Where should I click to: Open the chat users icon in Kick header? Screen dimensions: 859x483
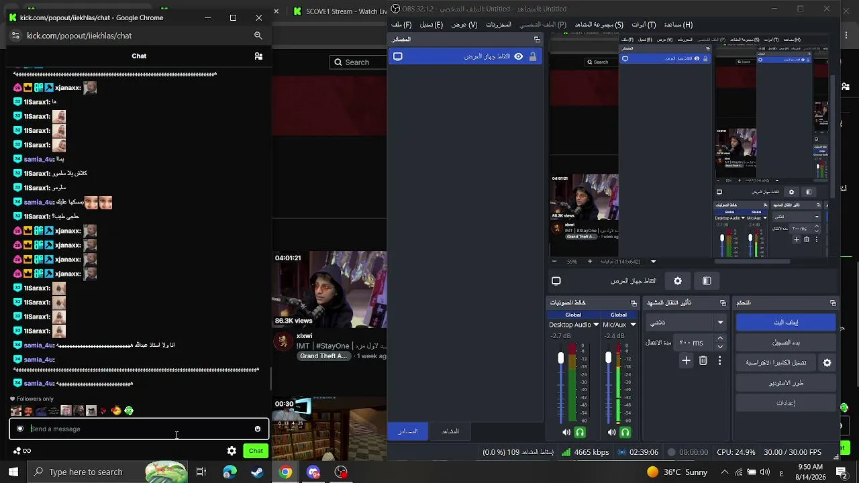point(258,56)
